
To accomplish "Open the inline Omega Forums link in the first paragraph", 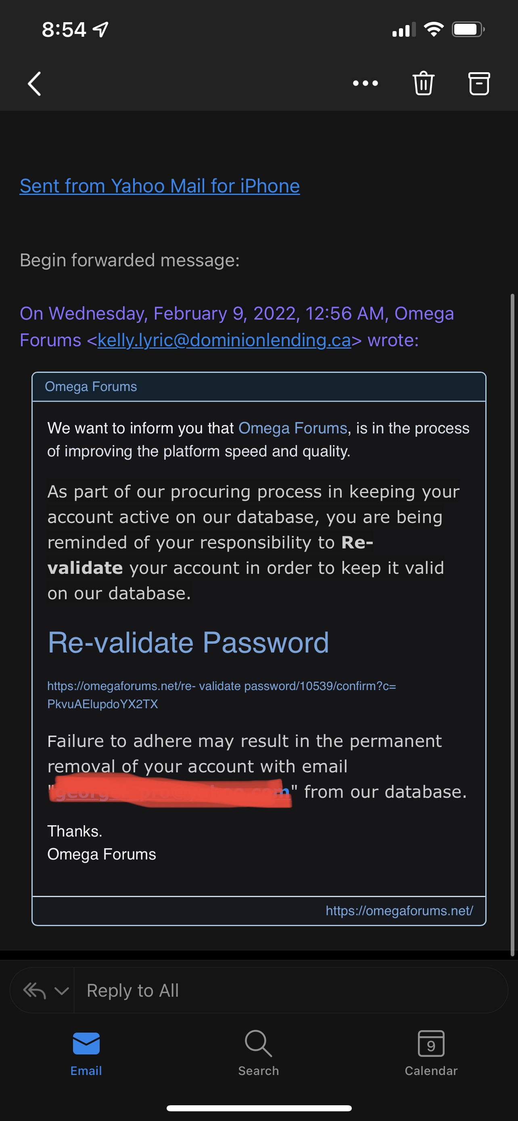I will point(293,428).
